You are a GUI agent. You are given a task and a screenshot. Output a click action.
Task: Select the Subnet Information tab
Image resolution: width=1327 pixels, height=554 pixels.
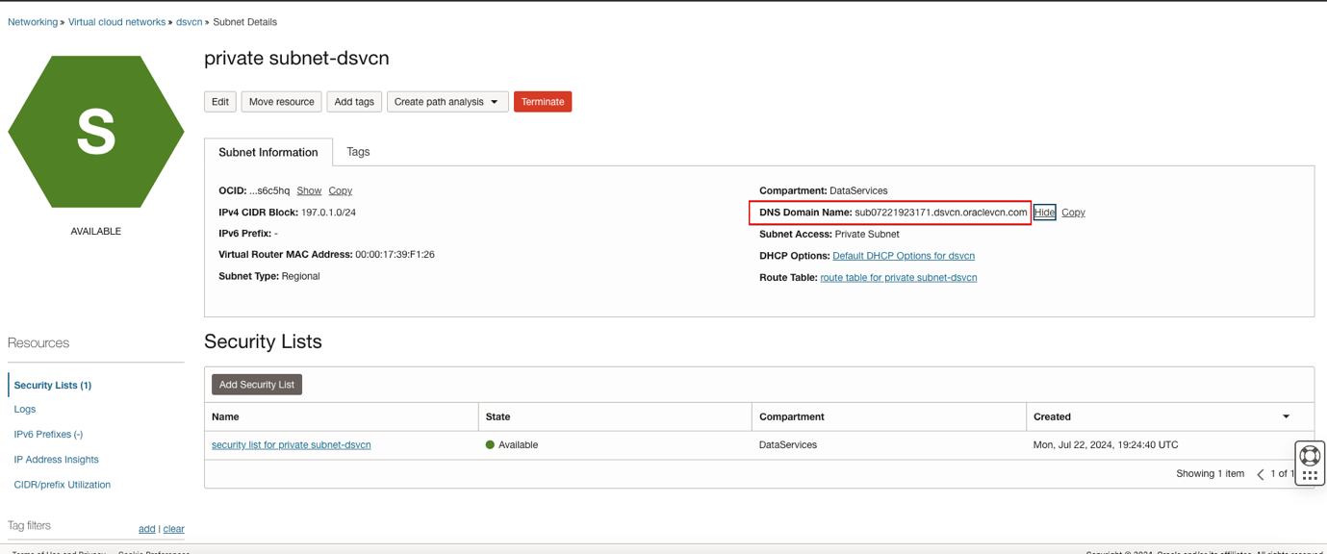(x=268, y=152)
